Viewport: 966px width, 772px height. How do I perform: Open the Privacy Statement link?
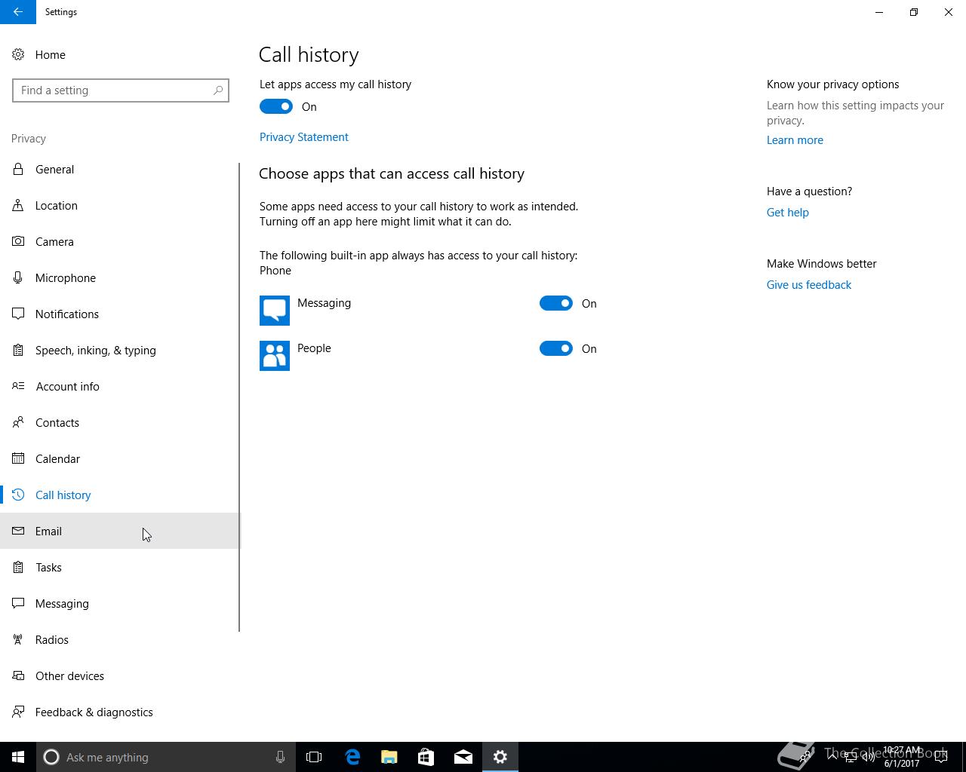point(304,137)
